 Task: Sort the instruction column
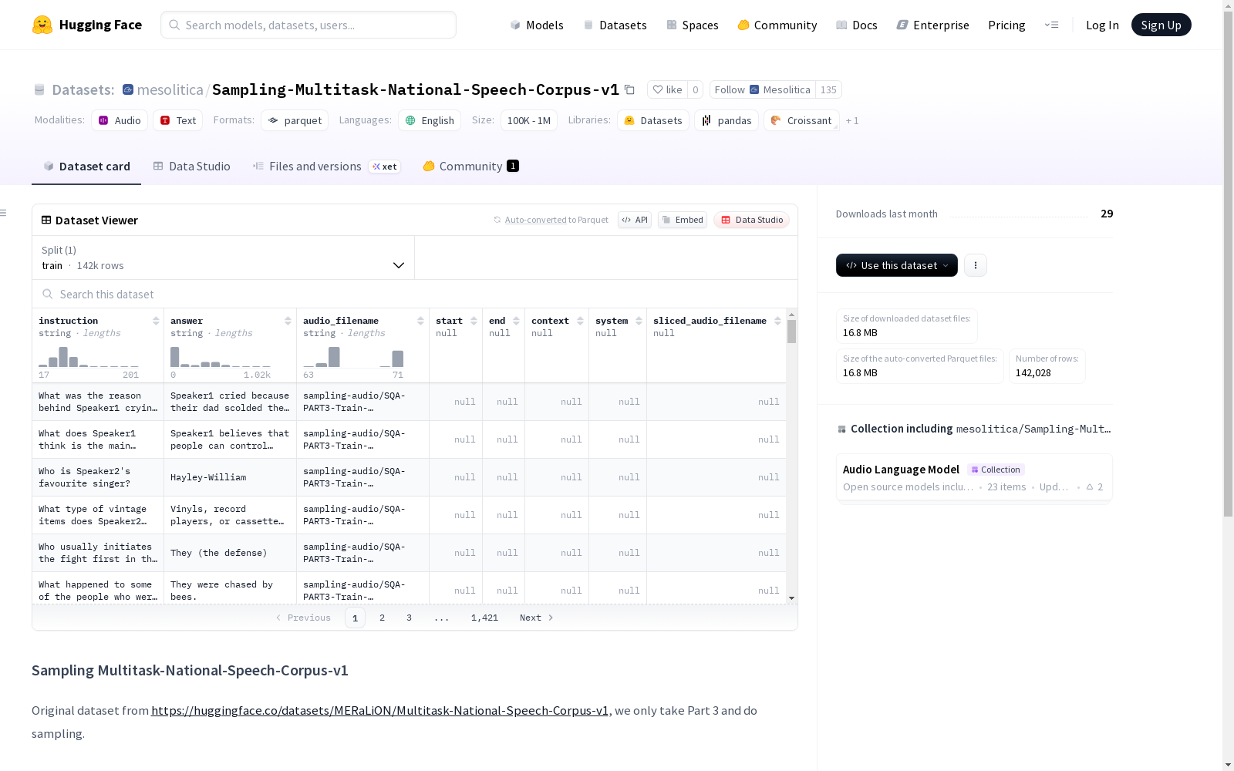(156, 321)
